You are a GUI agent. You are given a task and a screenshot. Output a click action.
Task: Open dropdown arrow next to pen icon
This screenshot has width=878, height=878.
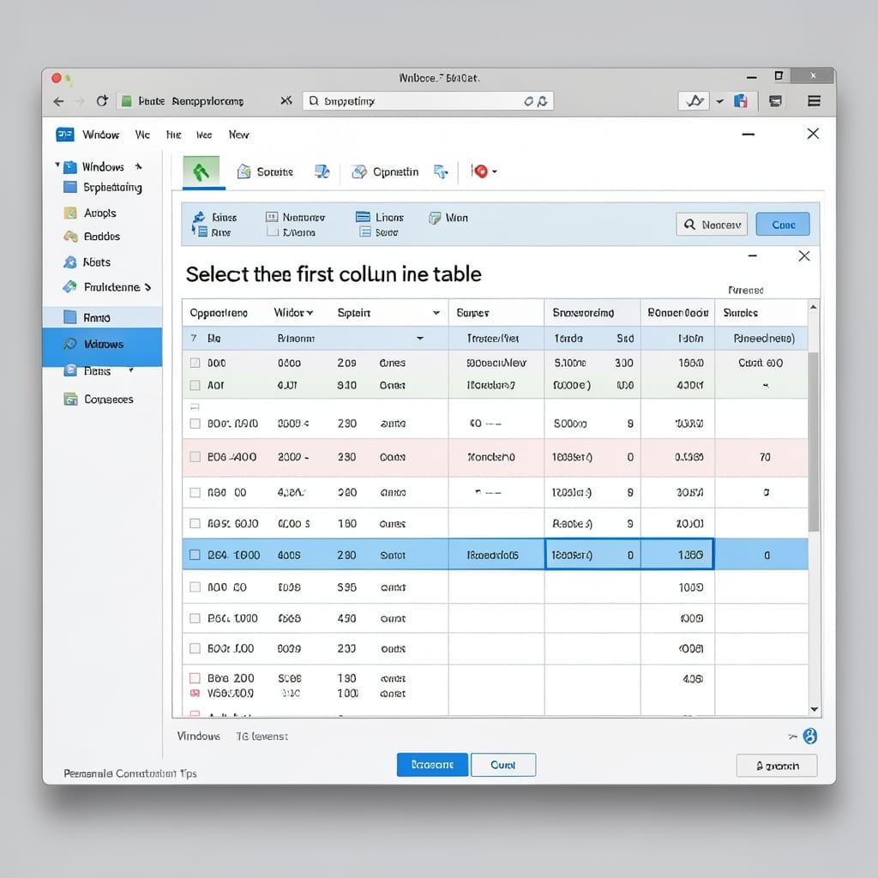tap(720, 101)
